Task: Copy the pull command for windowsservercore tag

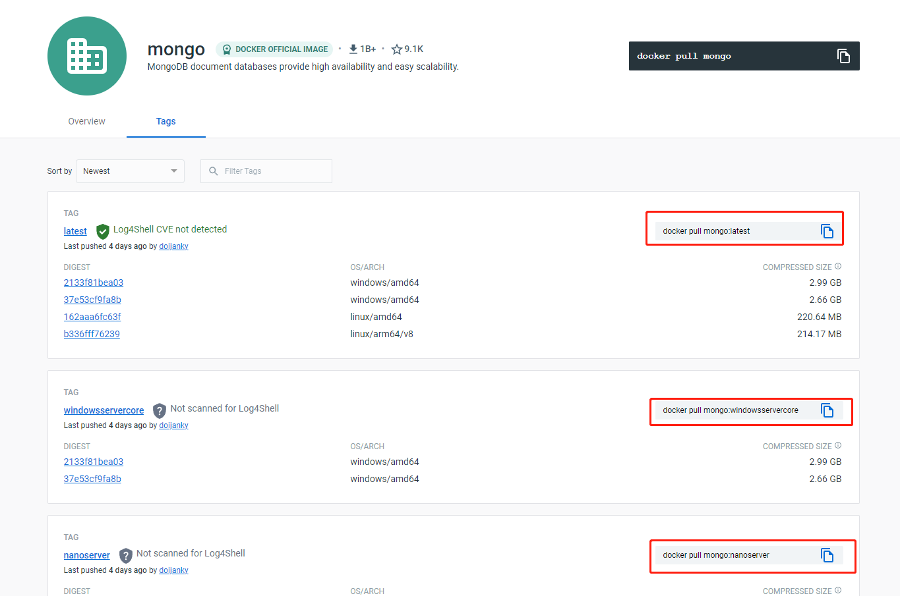Action: 827,410
